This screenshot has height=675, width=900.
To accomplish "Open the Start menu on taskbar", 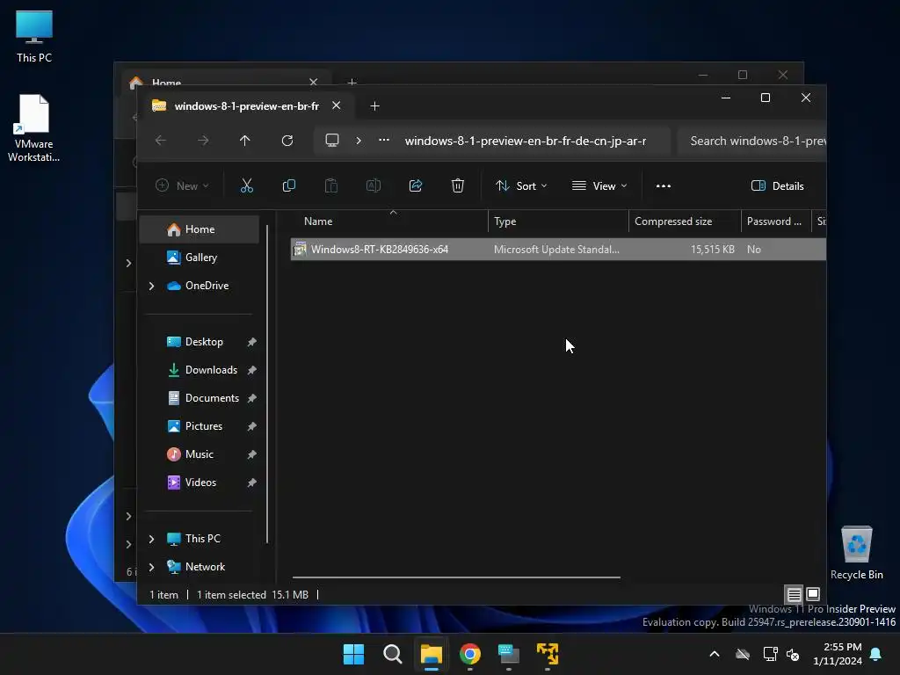I will pos(353,654).
